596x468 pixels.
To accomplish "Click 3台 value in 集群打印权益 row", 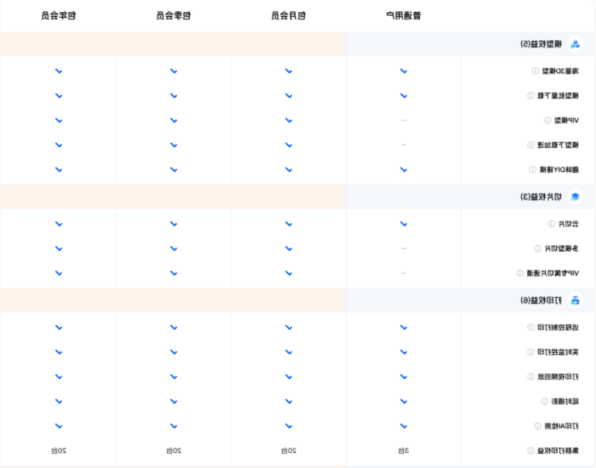I will coord(403,451).
